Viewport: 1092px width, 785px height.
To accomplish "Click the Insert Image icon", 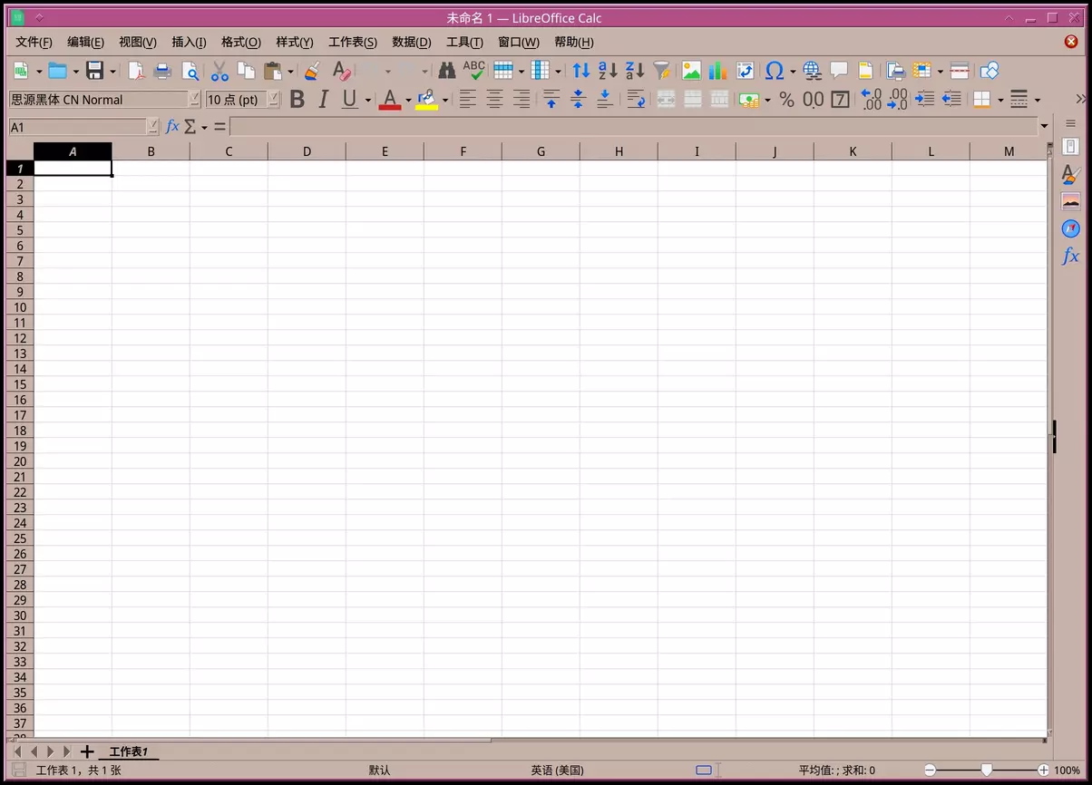I will click(691, 71).
